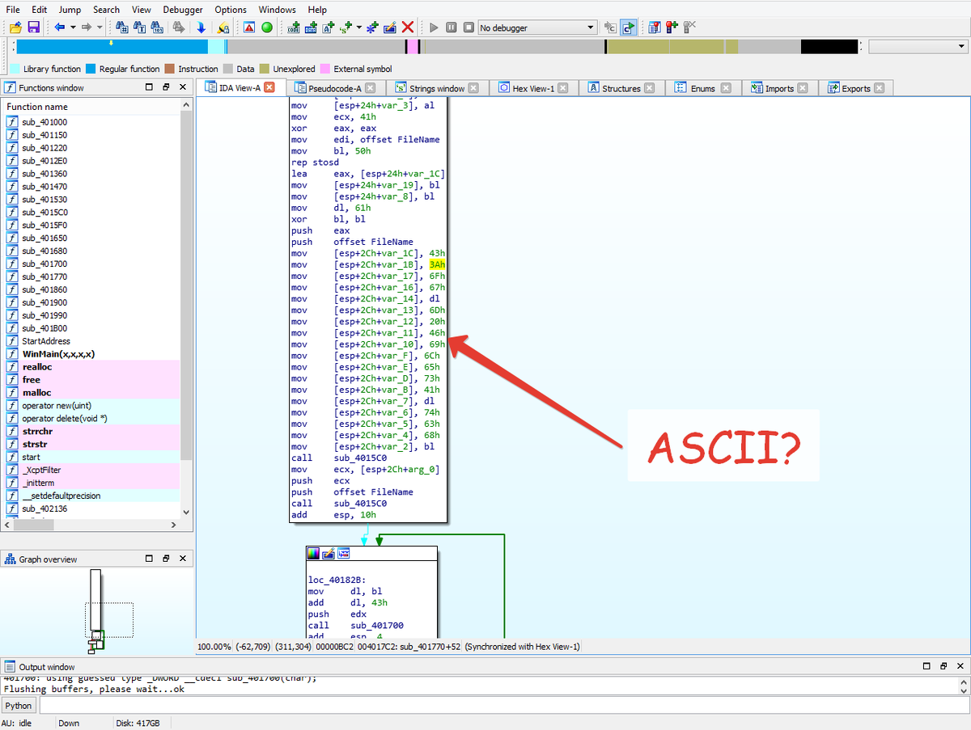Click the green circle toolbar icon

267,27
